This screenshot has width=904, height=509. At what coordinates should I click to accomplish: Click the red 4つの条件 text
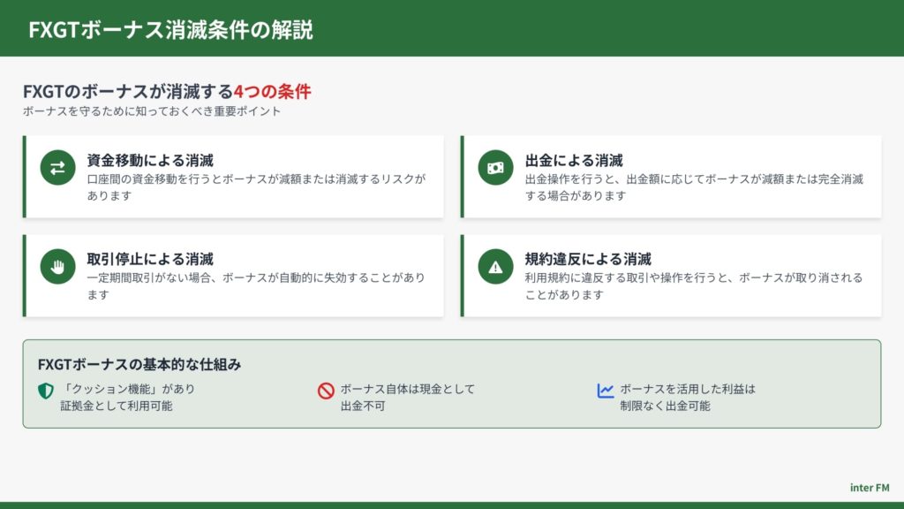click(x=272, y=92)
